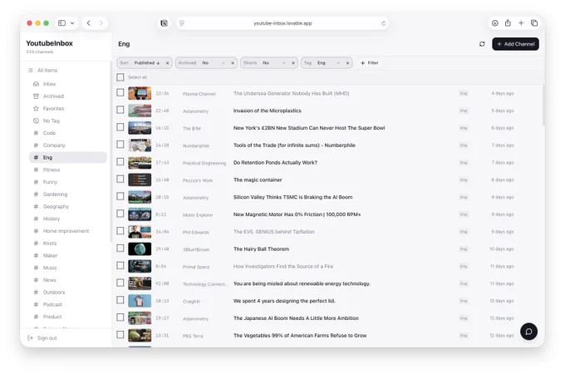Viewport: 565px width, 374px height.
Task: Open the chat bubble help button
Action: [x=528, y=332]
